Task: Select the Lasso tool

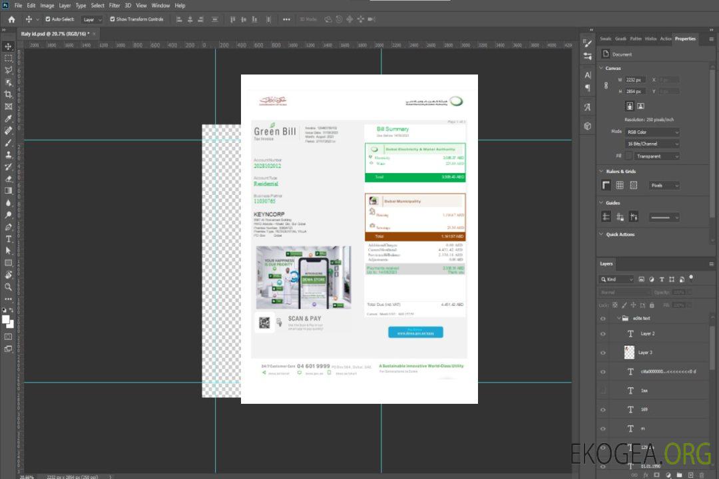Action: [9, 70]
